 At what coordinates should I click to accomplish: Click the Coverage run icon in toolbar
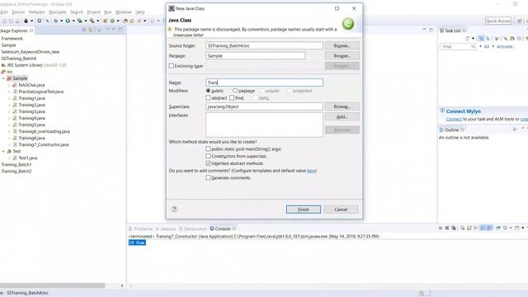(80, 21)
